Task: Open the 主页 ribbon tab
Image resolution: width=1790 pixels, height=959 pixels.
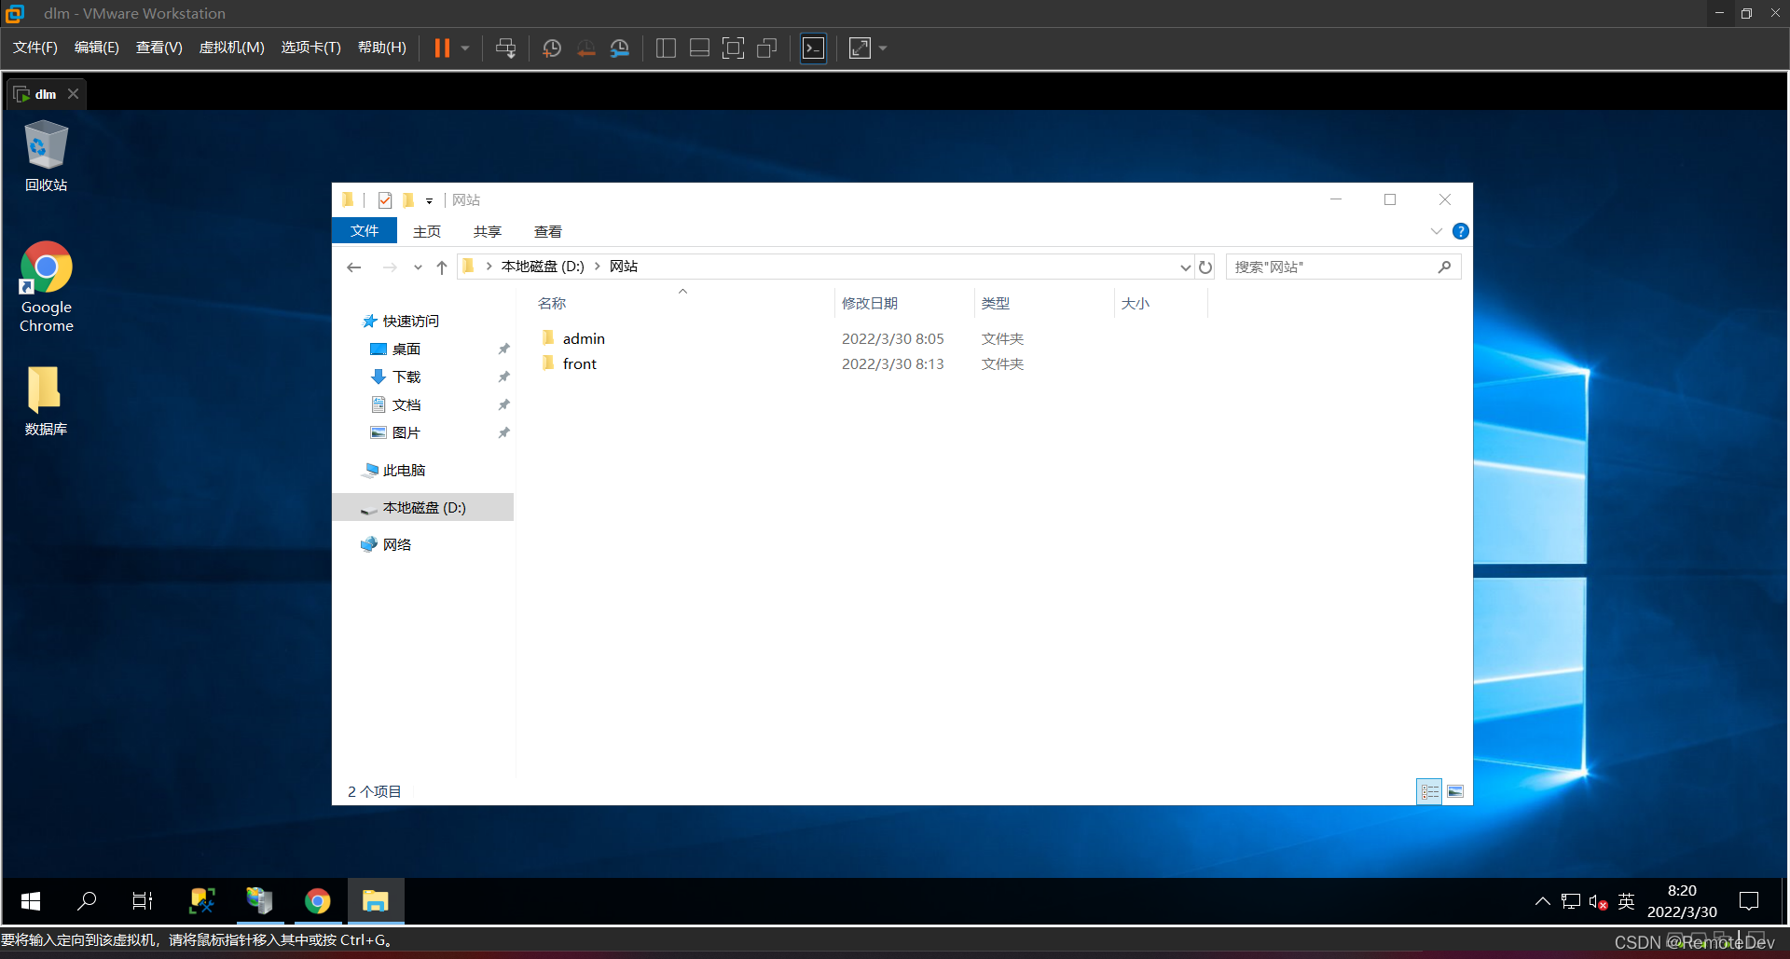Action: pos(427,231)
